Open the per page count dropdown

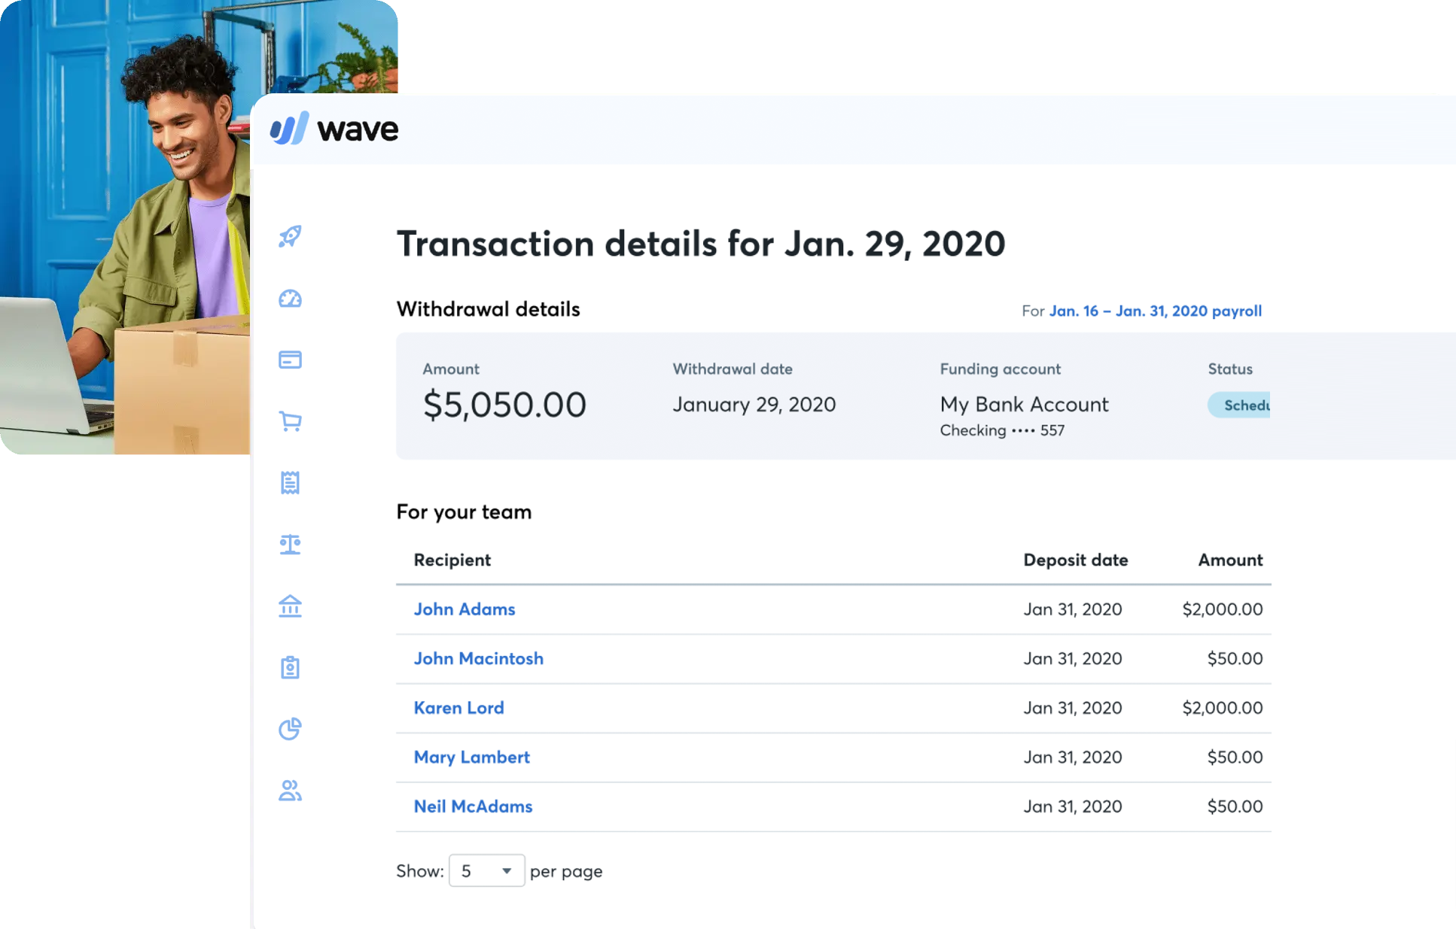pyautogui.click(x=486, y=870)
